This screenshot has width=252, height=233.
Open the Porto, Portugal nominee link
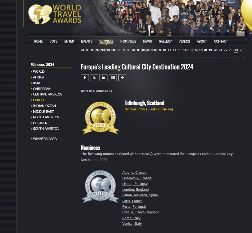click(134, 206)
